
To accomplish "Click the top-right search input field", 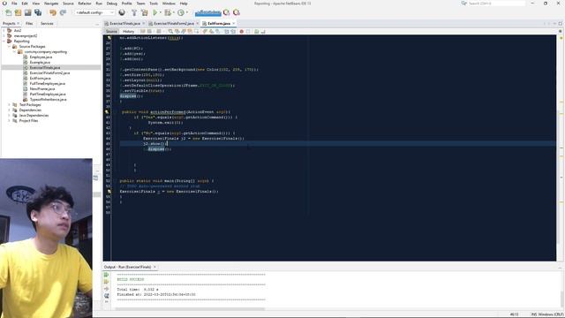I will (496, 4).
